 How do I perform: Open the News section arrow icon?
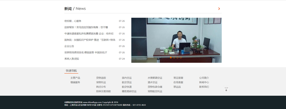[x=219, y=9]
